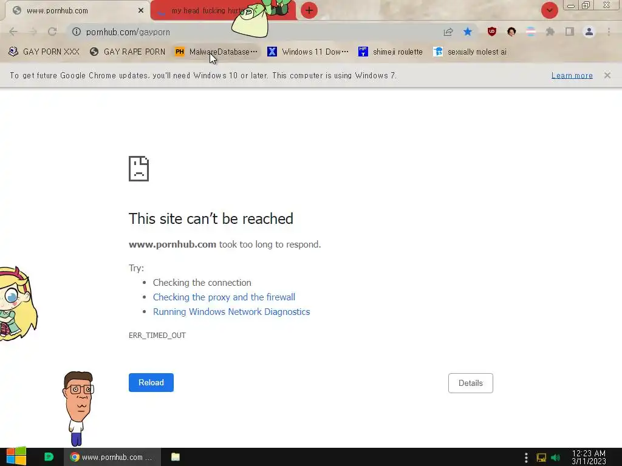Viewport: 622px width, 466px height.
Task: Click the share this page icon
Action: point(448,32)
